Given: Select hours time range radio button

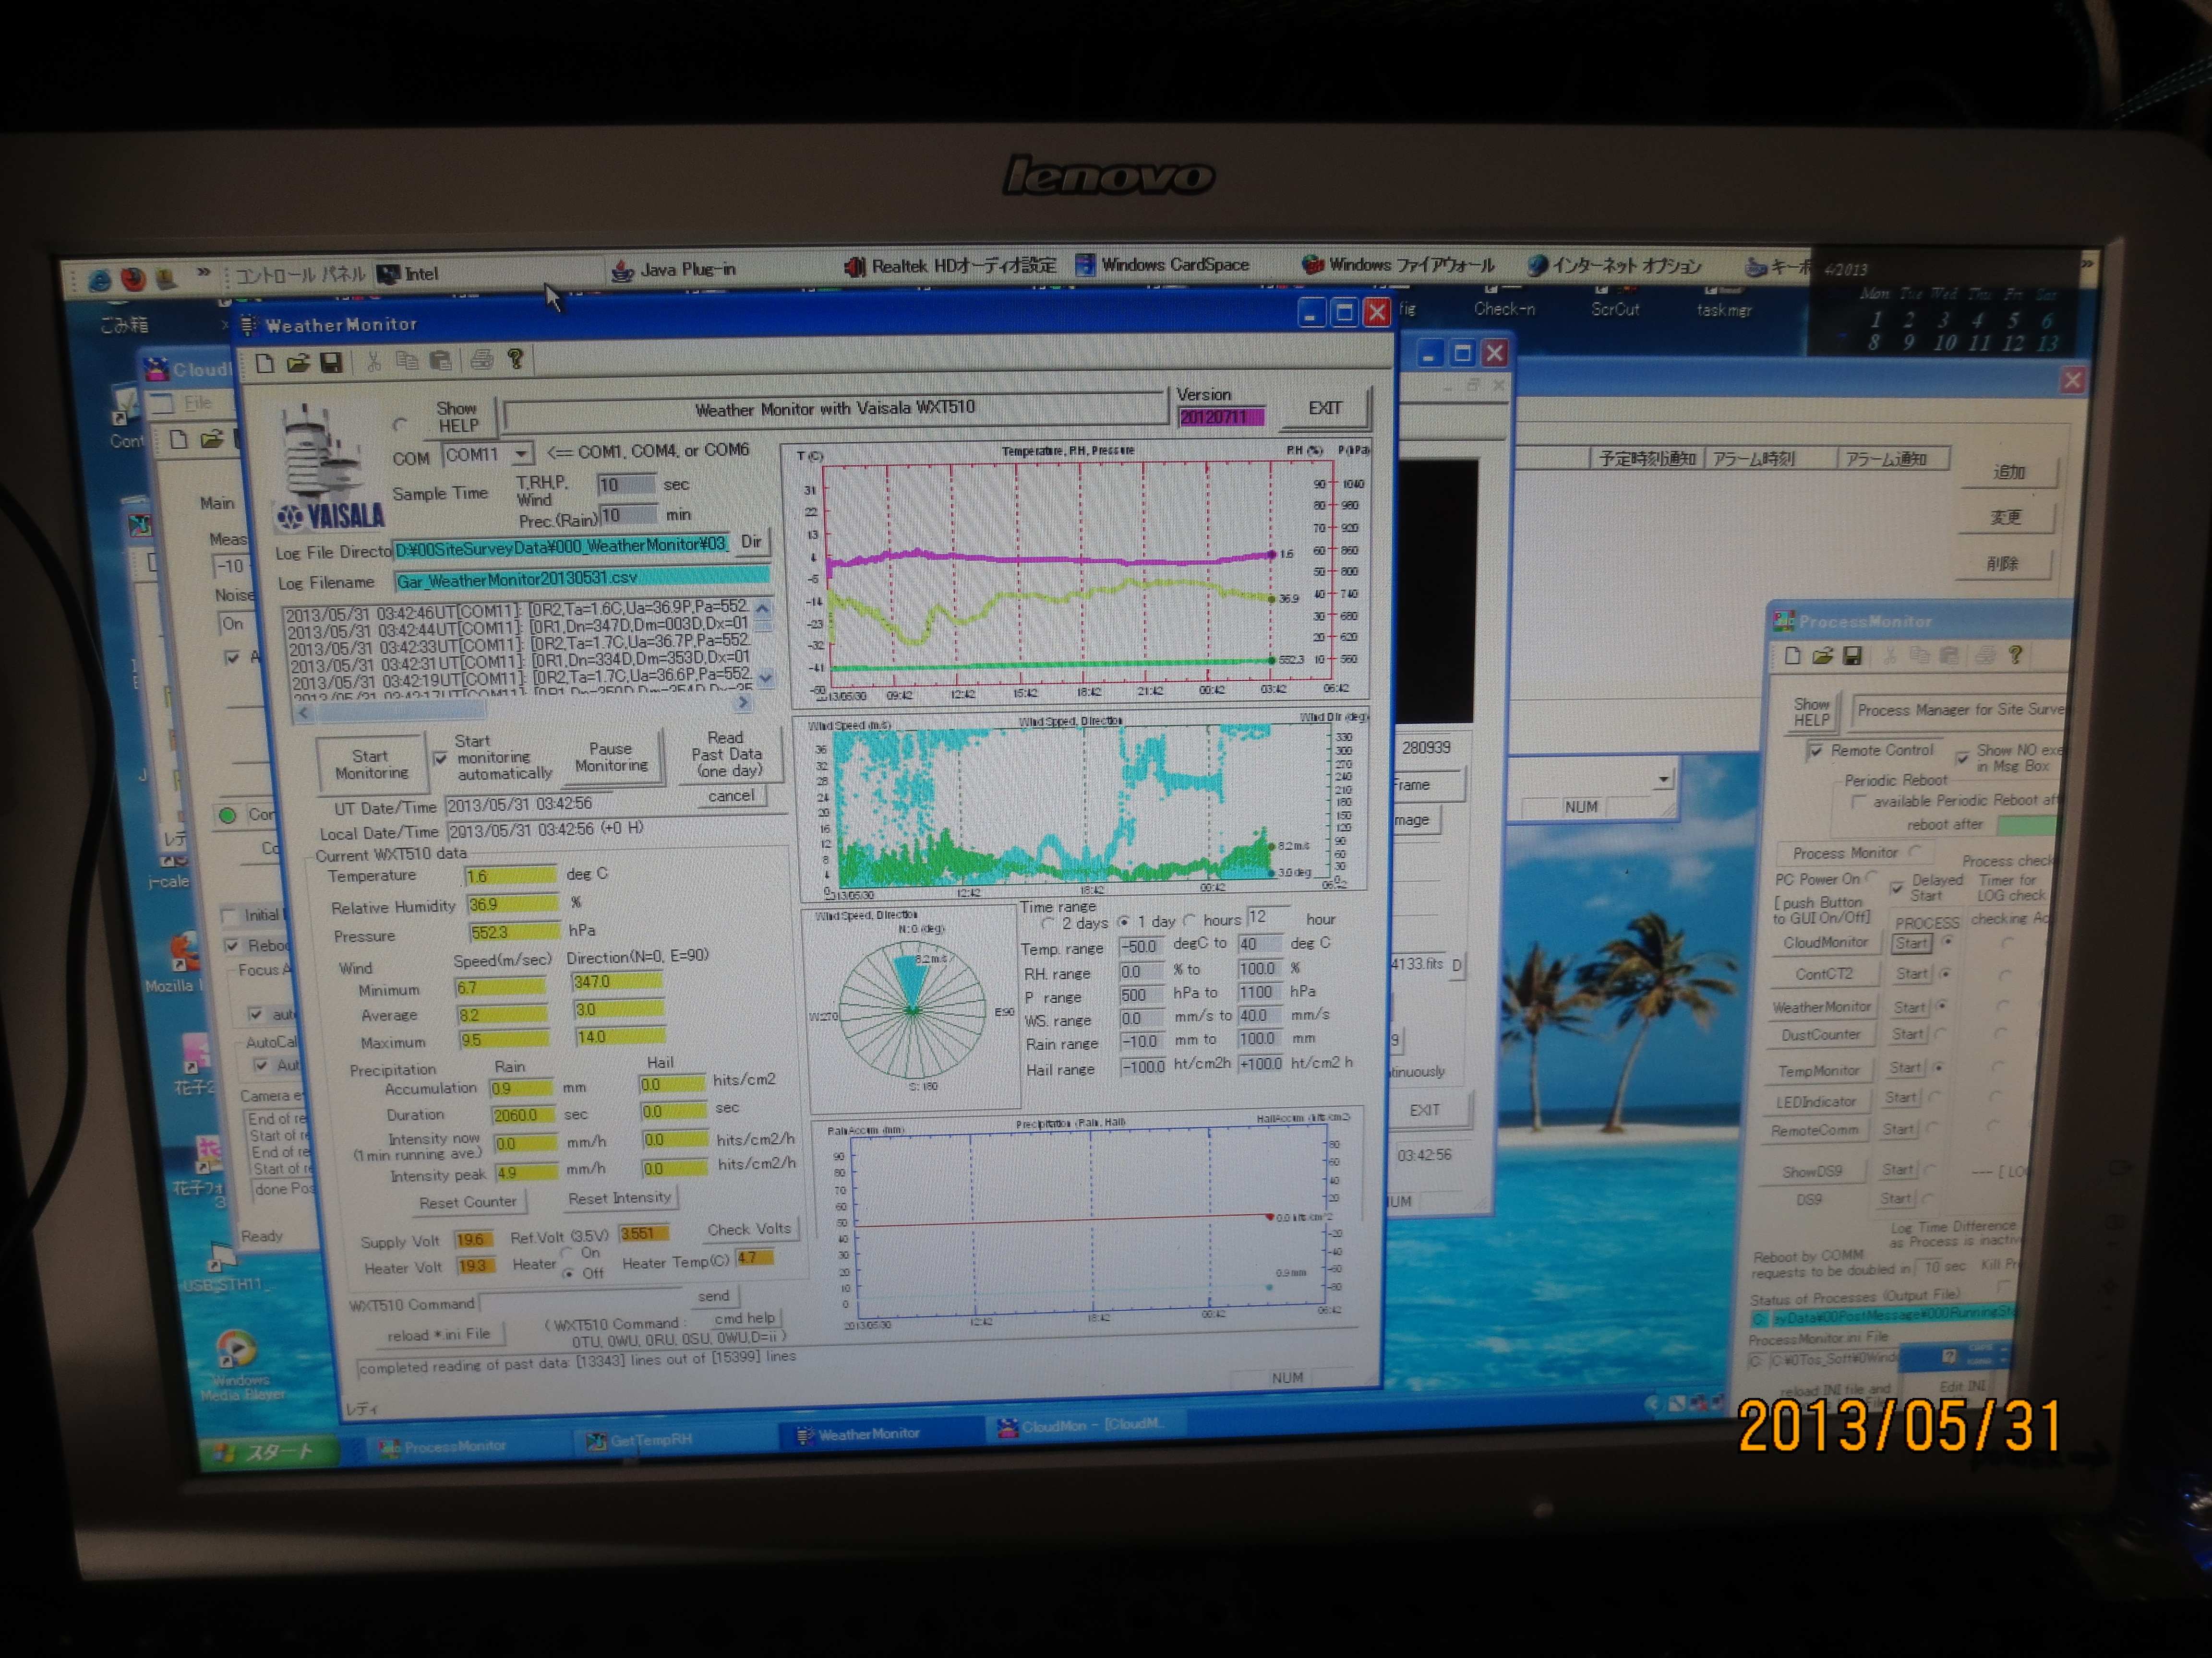Looking at the screenshot, I should [x=1190, y=921].
